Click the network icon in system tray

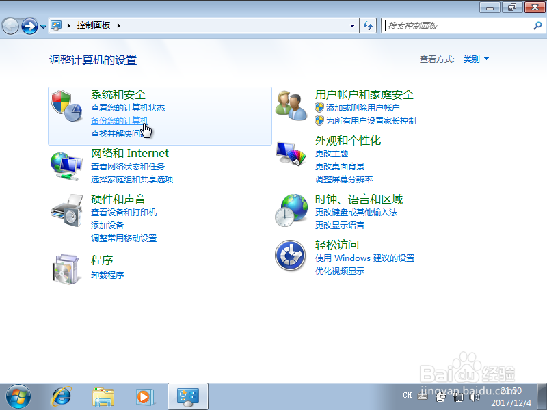[x=459, y=396]
